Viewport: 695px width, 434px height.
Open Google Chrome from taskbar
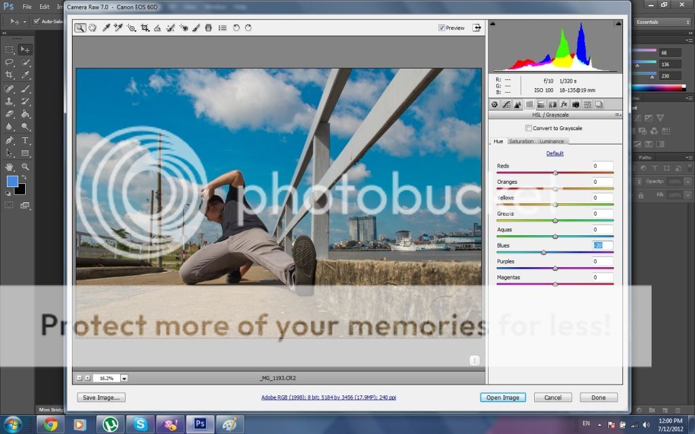(x=50, y=425)
